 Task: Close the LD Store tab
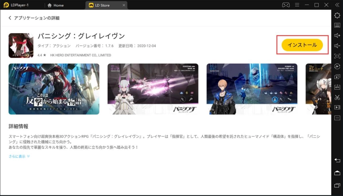pos(124,5)
